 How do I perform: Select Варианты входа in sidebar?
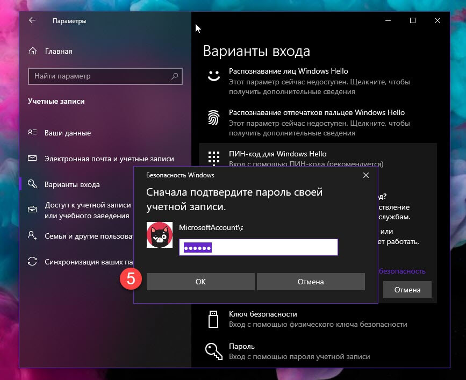click(72, 184)
